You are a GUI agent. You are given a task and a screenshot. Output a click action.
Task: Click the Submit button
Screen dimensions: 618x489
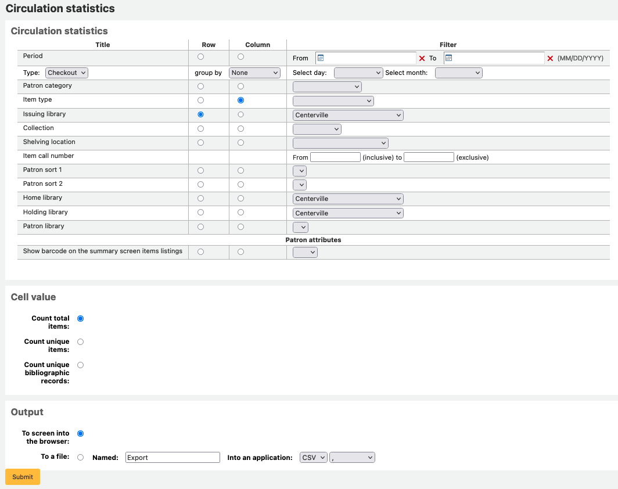point(22,476)
